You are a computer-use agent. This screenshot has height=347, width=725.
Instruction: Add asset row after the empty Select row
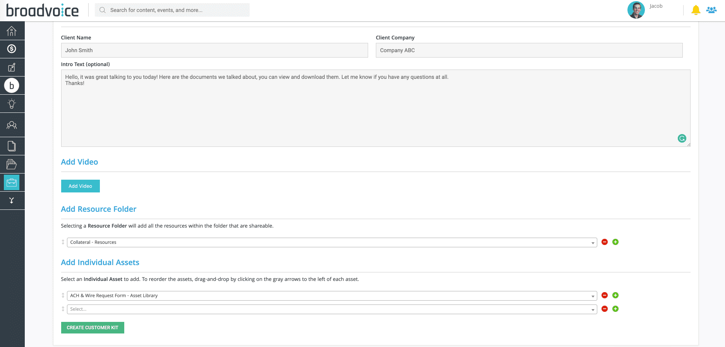615,309
